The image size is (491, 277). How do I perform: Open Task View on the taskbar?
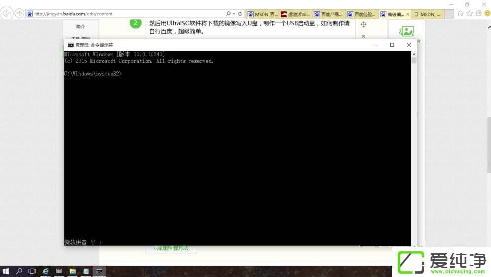[32, 271]
